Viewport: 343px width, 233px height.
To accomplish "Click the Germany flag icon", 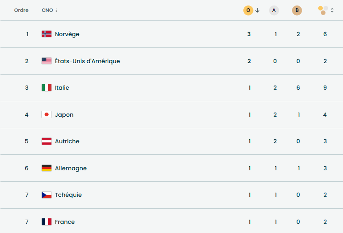I will click(46, 168).
